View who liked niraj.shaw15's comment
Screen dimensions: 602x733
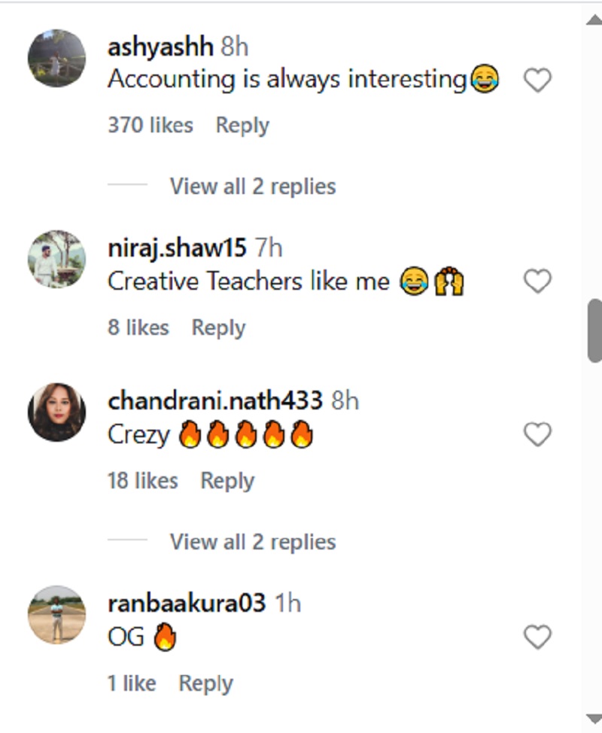(138, 327)
